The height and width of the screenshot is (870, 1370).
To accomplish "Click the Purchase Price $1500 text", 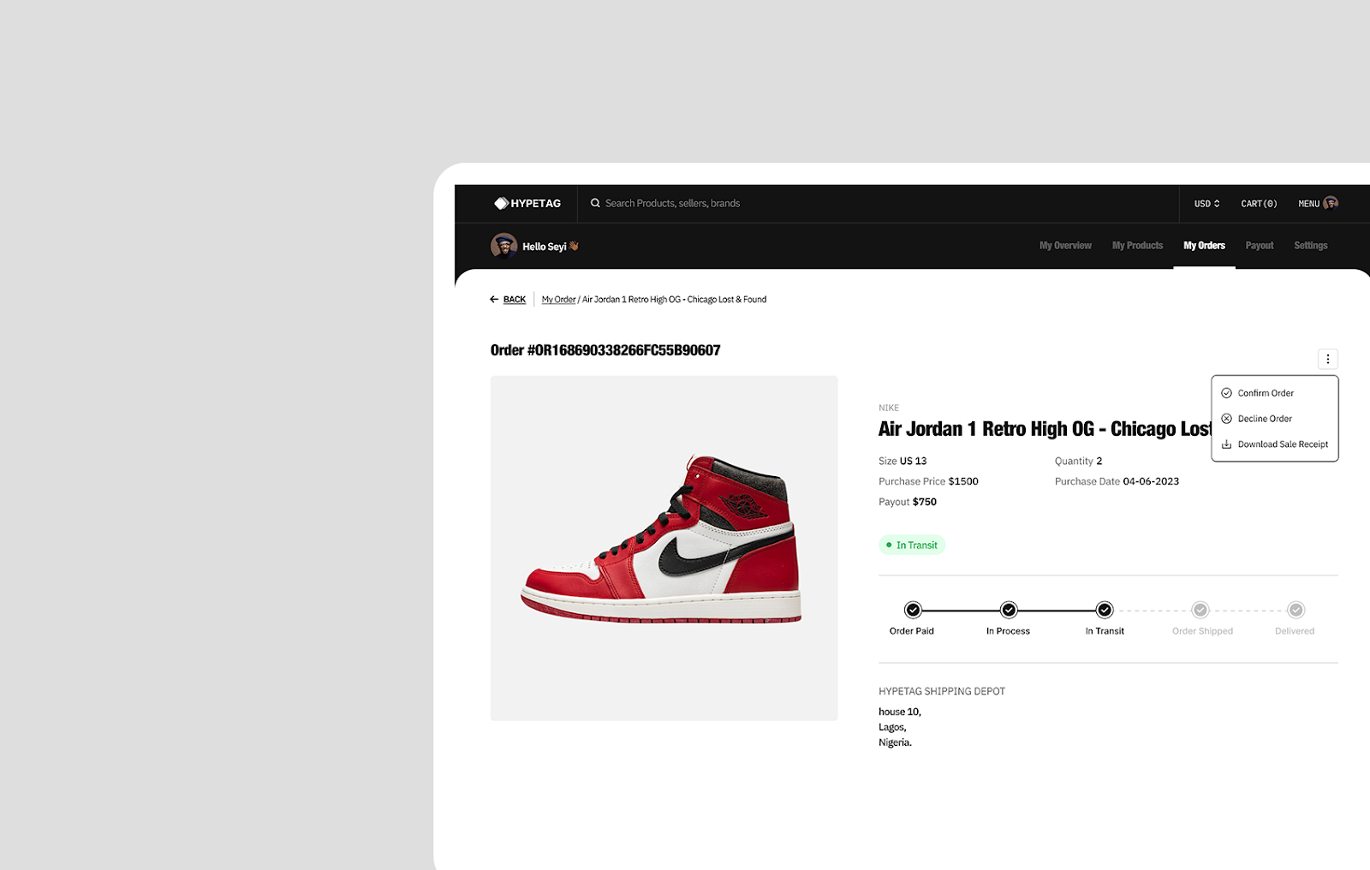I will point(928,482).
